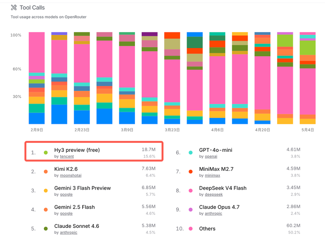Open the minimax author link
Screen dimensions: 325x239
[x=212, y=176]
